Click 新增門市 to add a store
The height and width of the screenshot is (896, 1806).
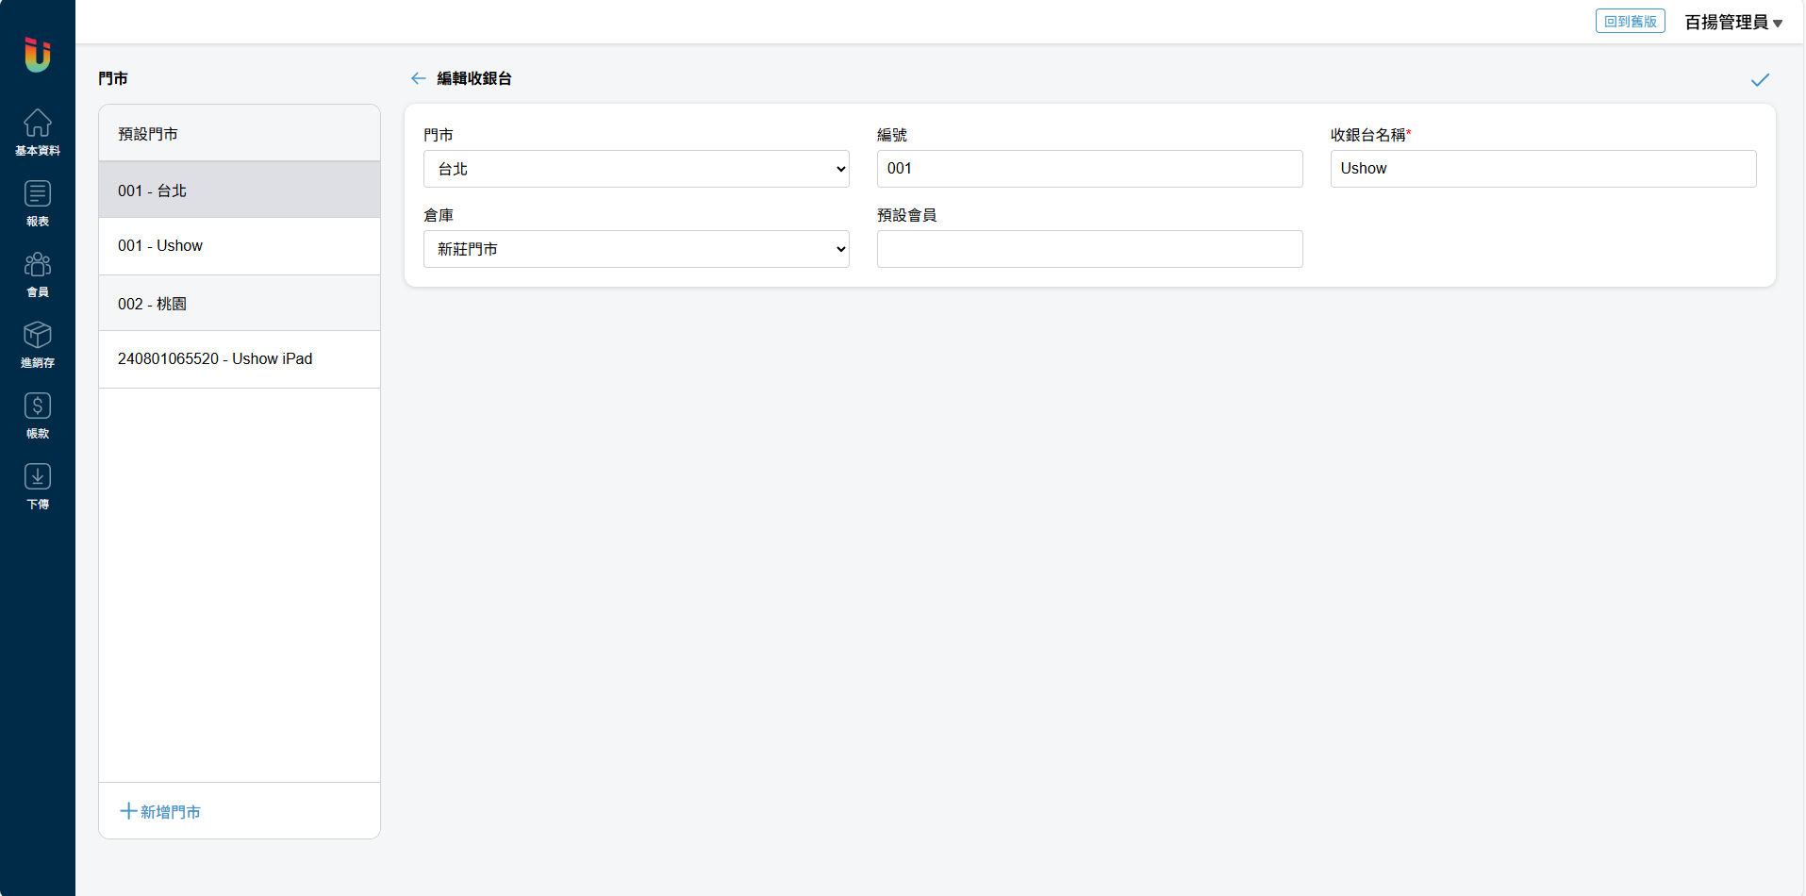coord(160,811)
